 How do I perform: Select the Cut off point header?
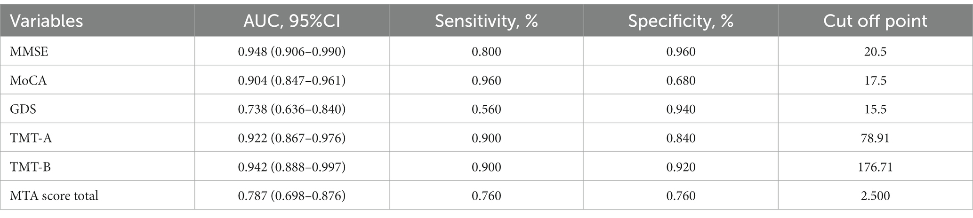tap(876, 21)
